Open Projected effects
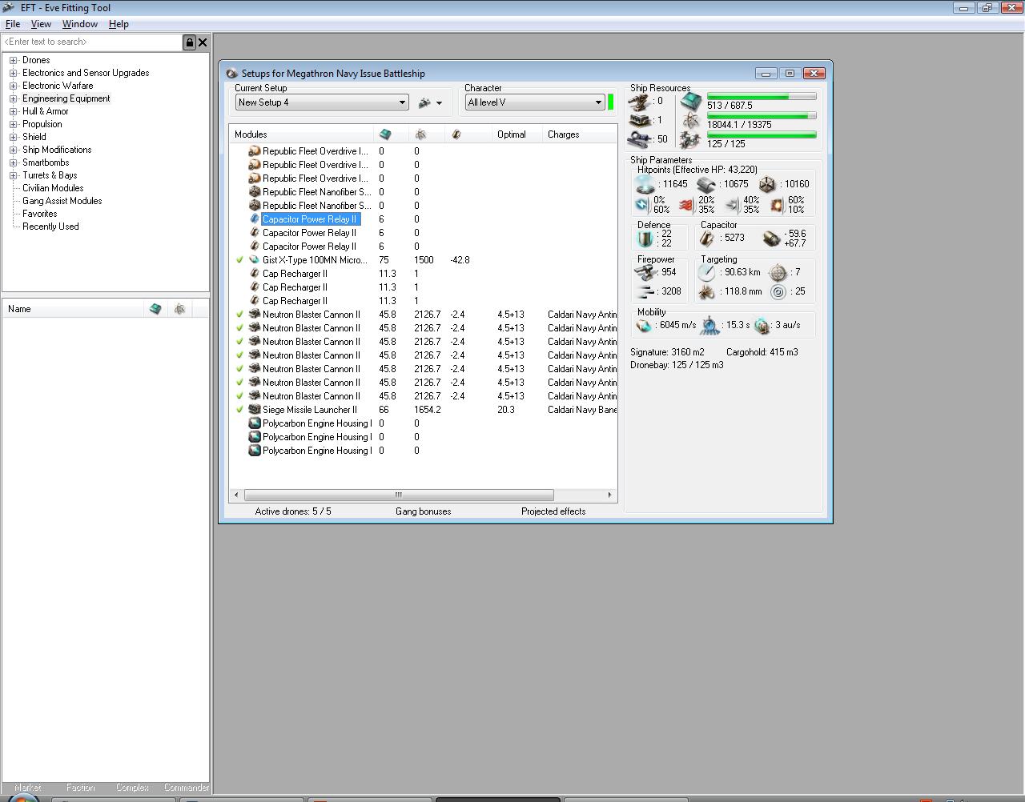This screenshot has width=1025, height=802. point(553,511)
